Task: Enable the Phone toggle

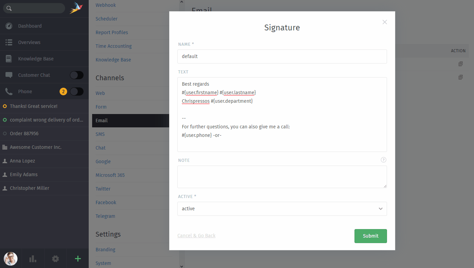Action: (x=76, y=91)
